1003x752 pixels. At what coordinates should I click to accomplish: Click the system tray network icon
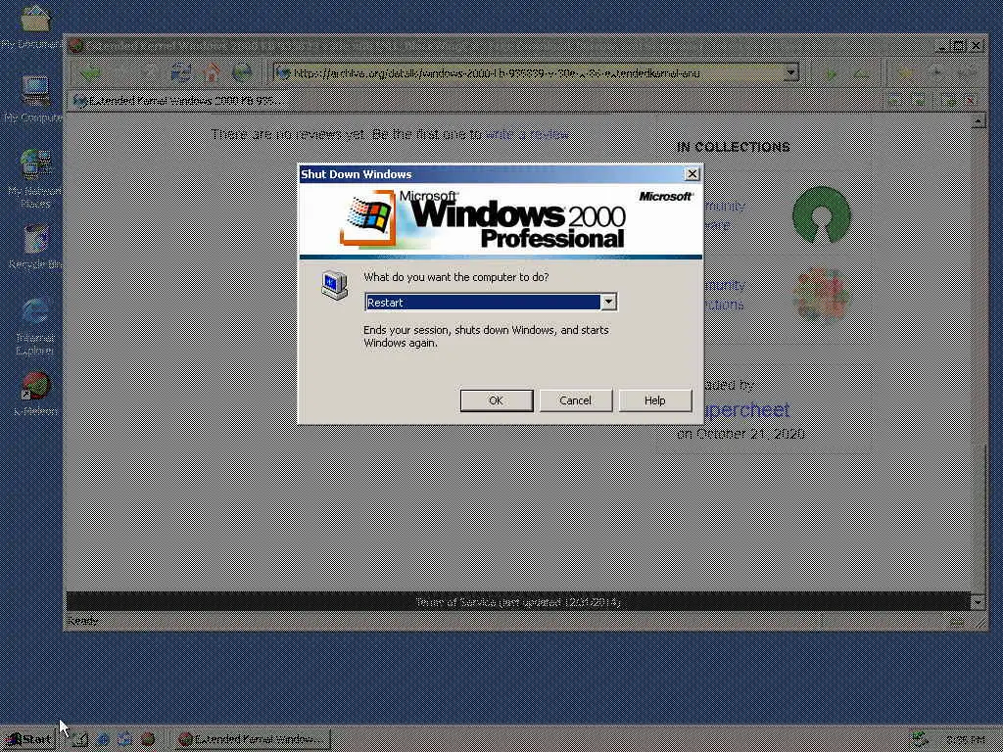921,739
